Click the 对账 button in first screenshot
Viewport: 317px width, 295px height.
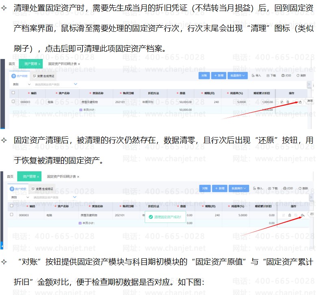(x=204, y=76)
